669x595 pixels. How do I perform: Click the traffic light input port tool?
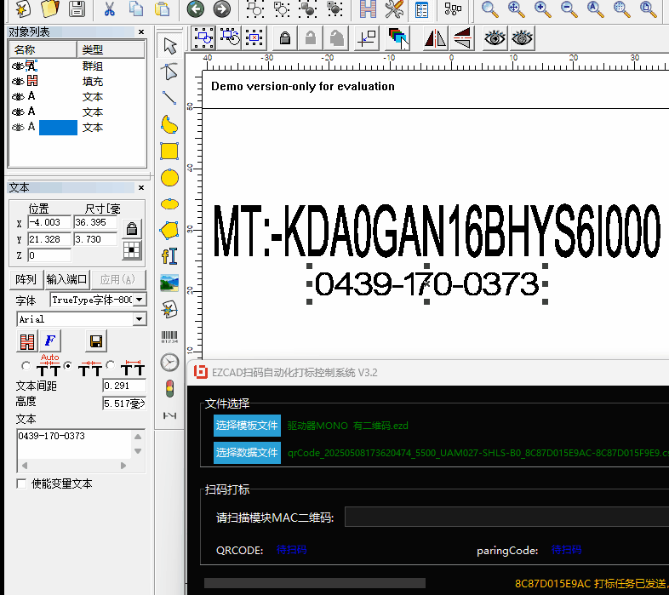coord(170,389)
